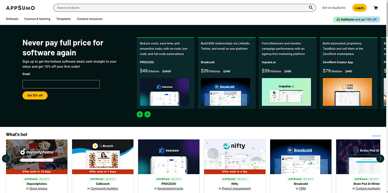The image size is (388, 193).
Task: Show previous hero carousel deals
Action: 140,114
